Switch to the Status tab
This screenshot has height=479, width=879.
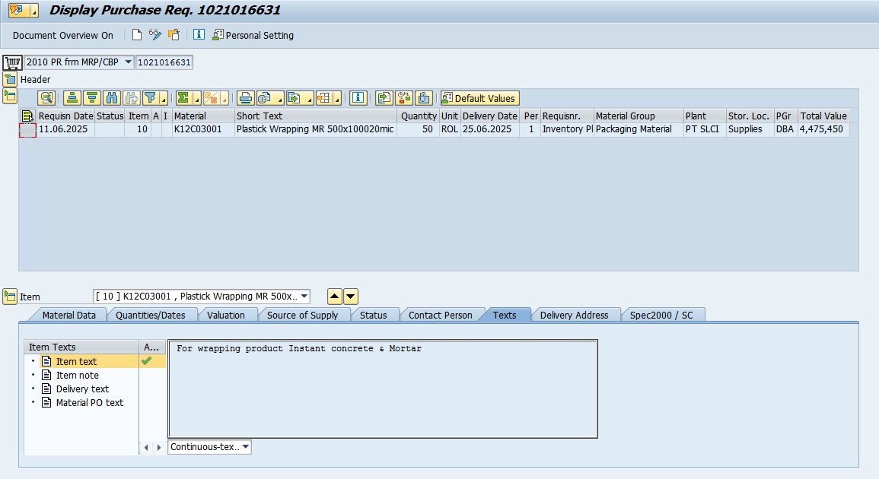tap(374, 315)
